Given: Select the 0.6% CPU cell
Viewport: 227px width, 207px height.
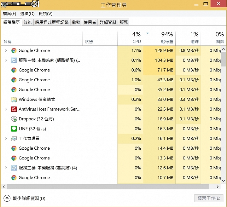Looking at the screenshot, I should pyautogui.click(x=130, y=70).
